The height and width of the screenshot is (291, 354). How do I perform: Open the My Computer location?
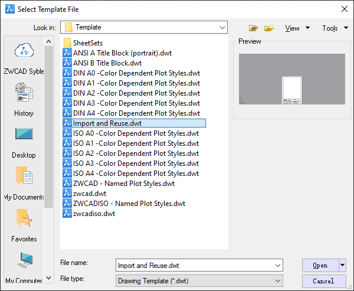(24, 268)
